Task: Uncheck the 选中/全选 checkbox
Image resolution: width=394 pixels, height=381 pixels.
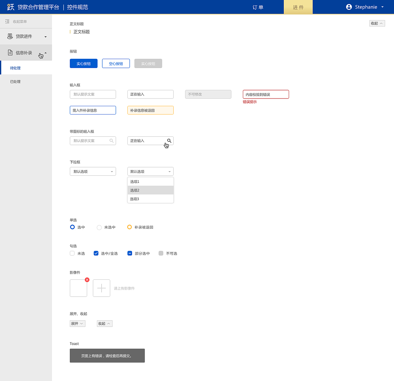Action: click(96, 253)
